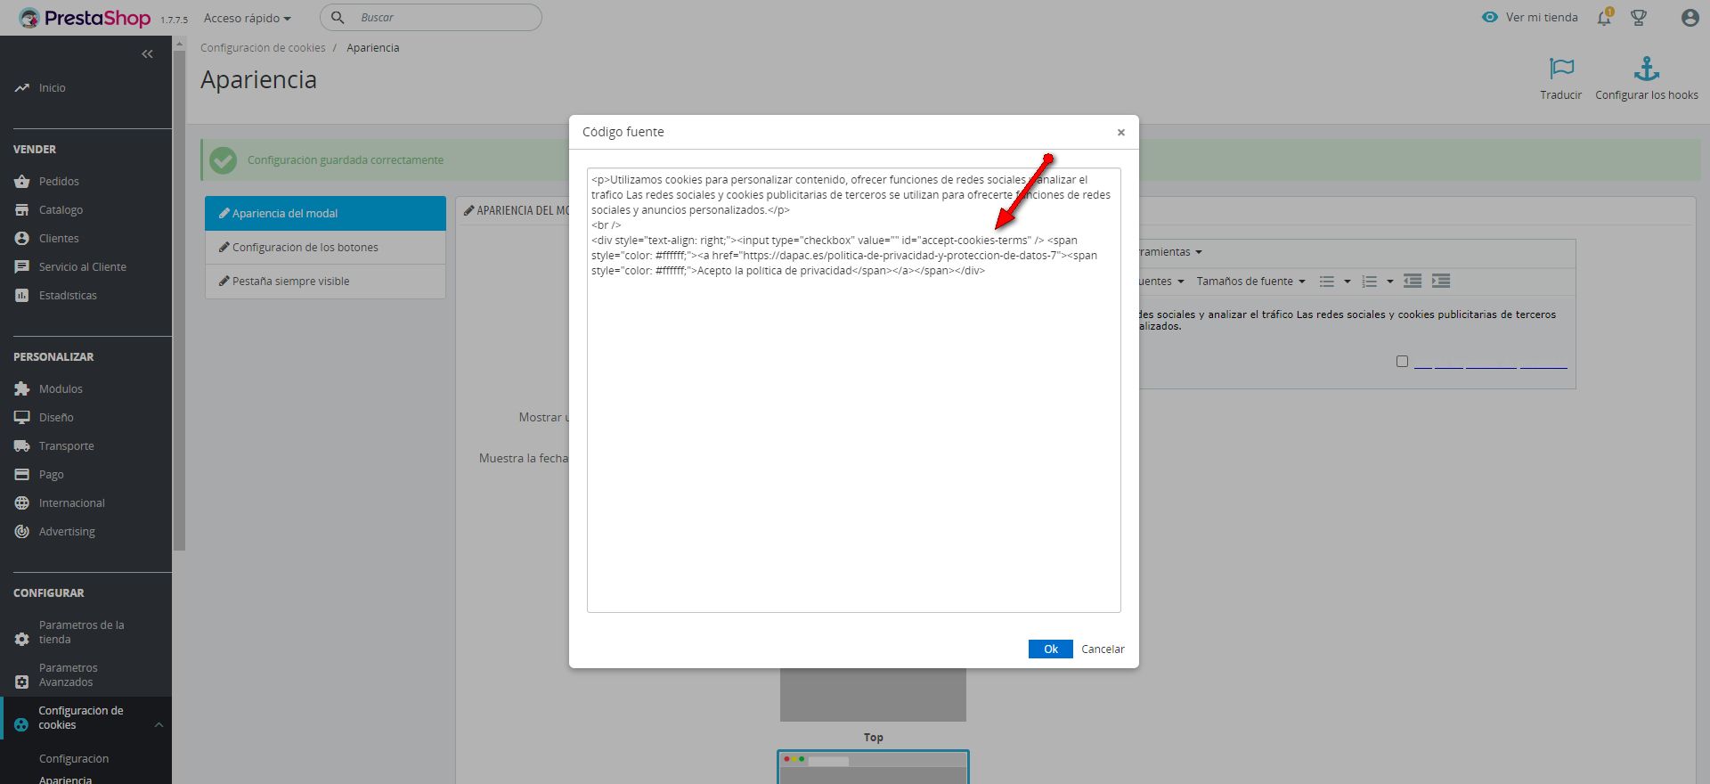Open the Herramientas editor menu
The image size is (1710, 784).
pyautogui.click(x=1168, y=252)
